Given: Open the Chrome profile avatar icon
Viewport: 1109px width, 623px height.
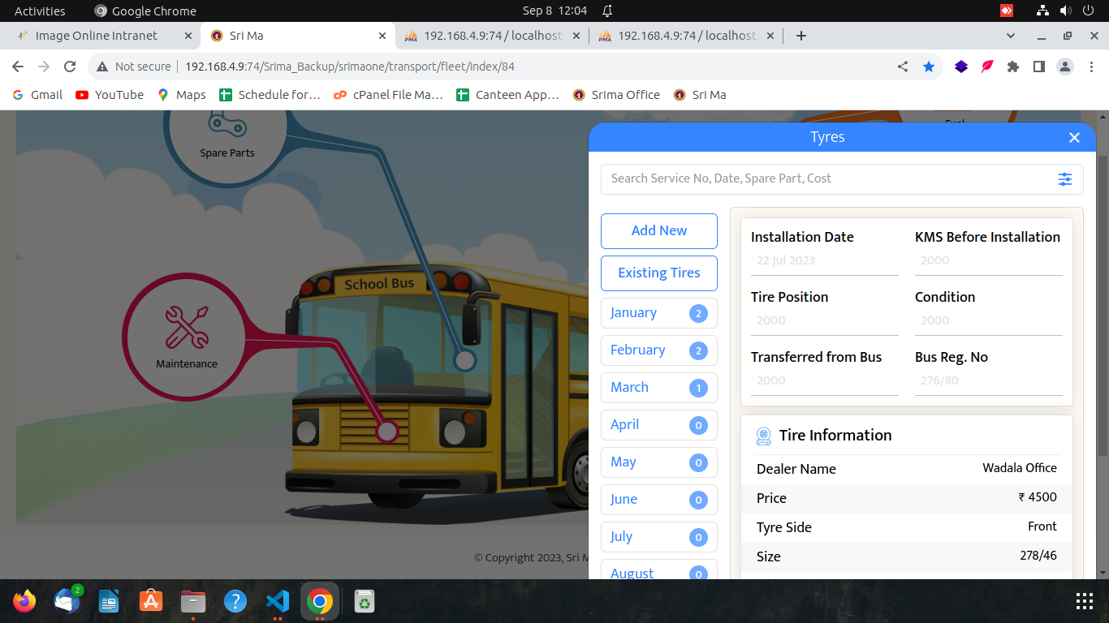Looking at the screenshot, I should [1065, 67].
